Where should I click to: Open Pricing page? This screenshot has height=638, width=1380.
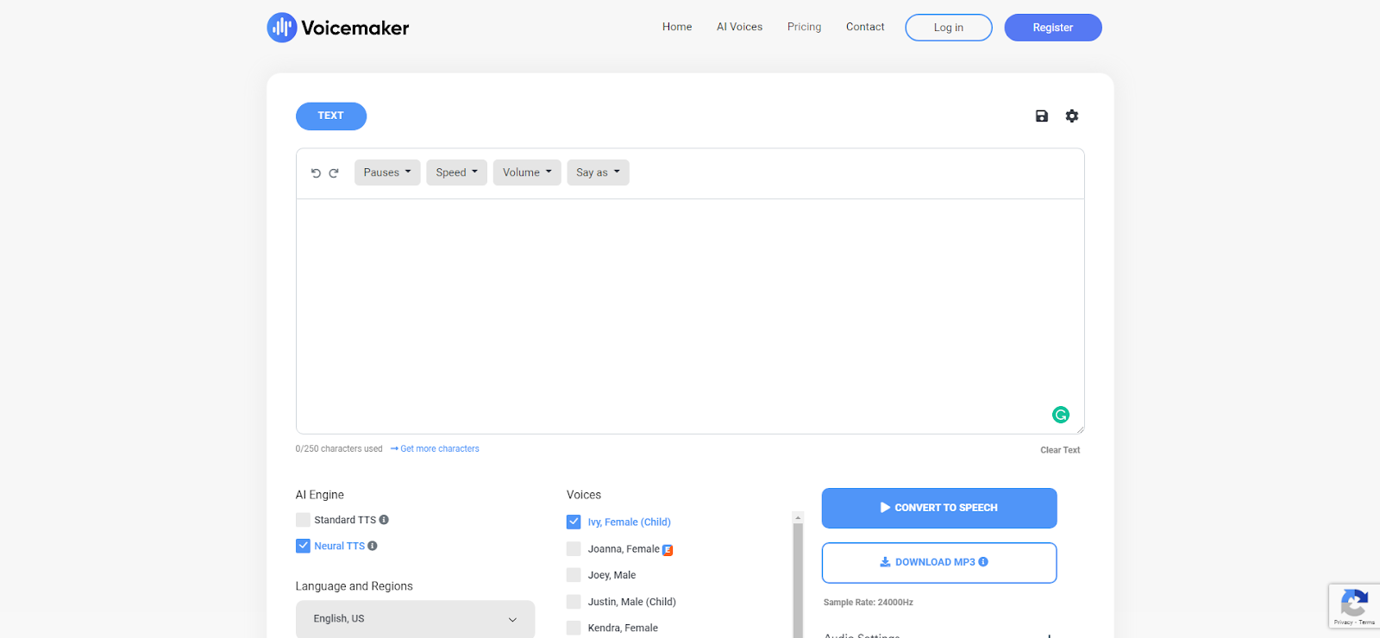(x=804, y=27)
